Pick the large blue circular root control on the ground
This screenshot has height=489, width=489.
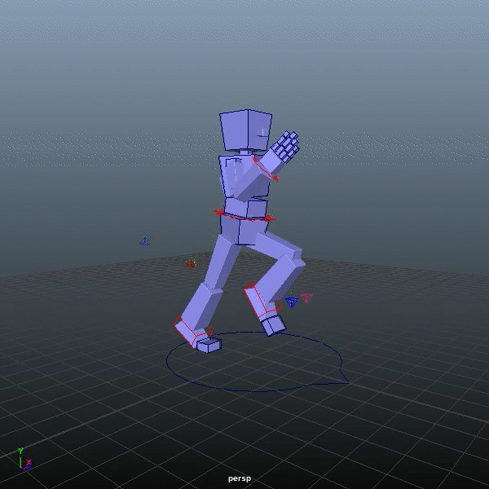point(258,362)
